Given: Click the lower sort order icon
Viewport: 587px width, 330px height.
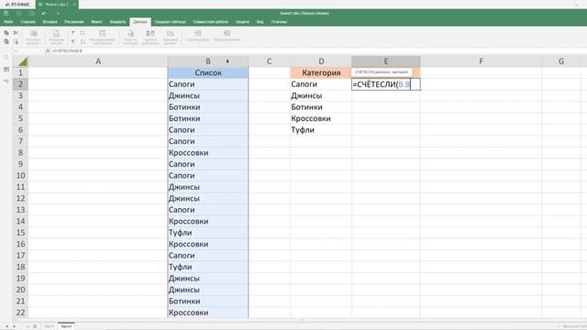Looking at the screenshot, I should click(x=83, y=41).
